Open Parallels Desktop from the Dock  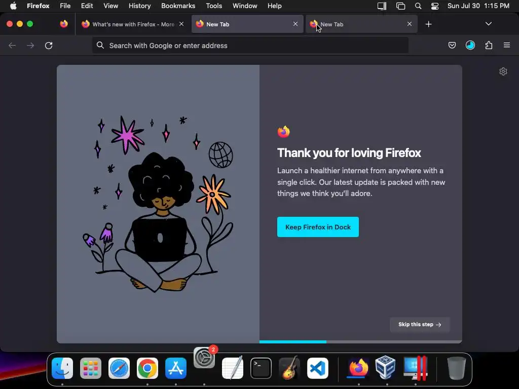[x=416, y=368]
